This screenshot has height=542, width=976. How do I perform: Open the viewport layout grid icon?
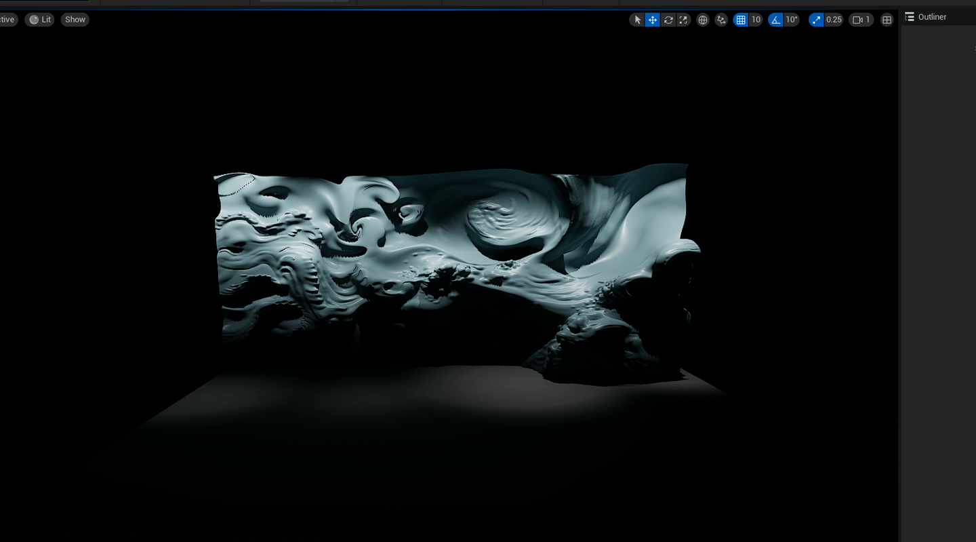887,20
